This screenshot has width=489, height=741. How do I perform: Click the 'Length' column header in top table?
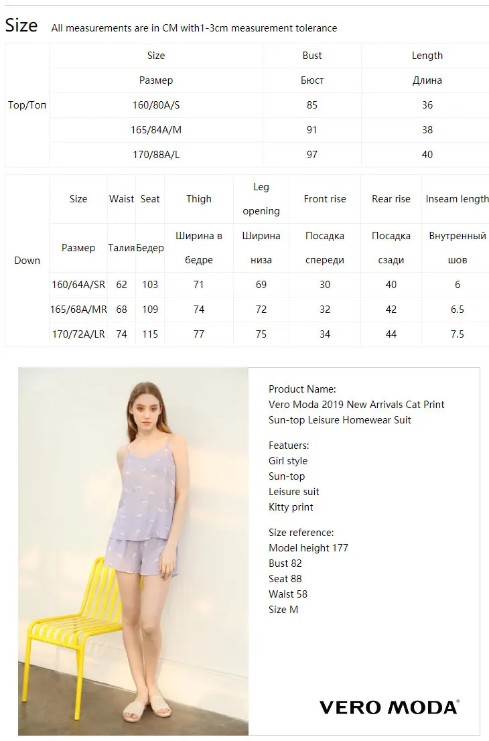[427, 56]
